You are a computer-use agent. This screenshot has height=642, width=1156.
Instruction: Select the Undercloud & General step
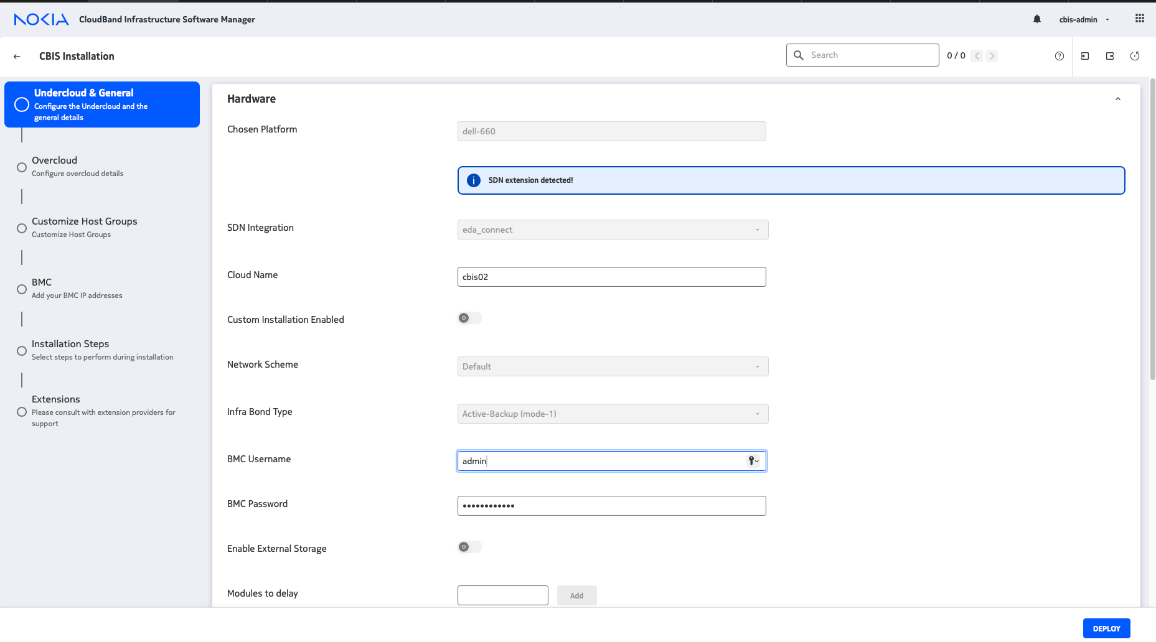102,105
